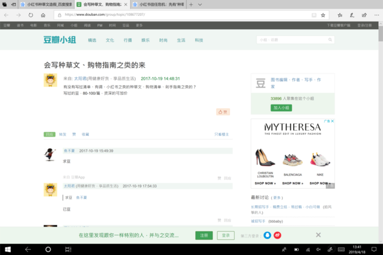Open the Favorites hub icon
The width and height of the screenshot is (383, 255).
(340, 15)
